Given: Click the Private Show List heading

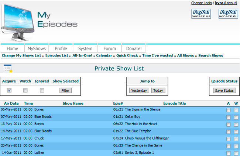Looking at the screenshot, I should click(x=119, y=69).
